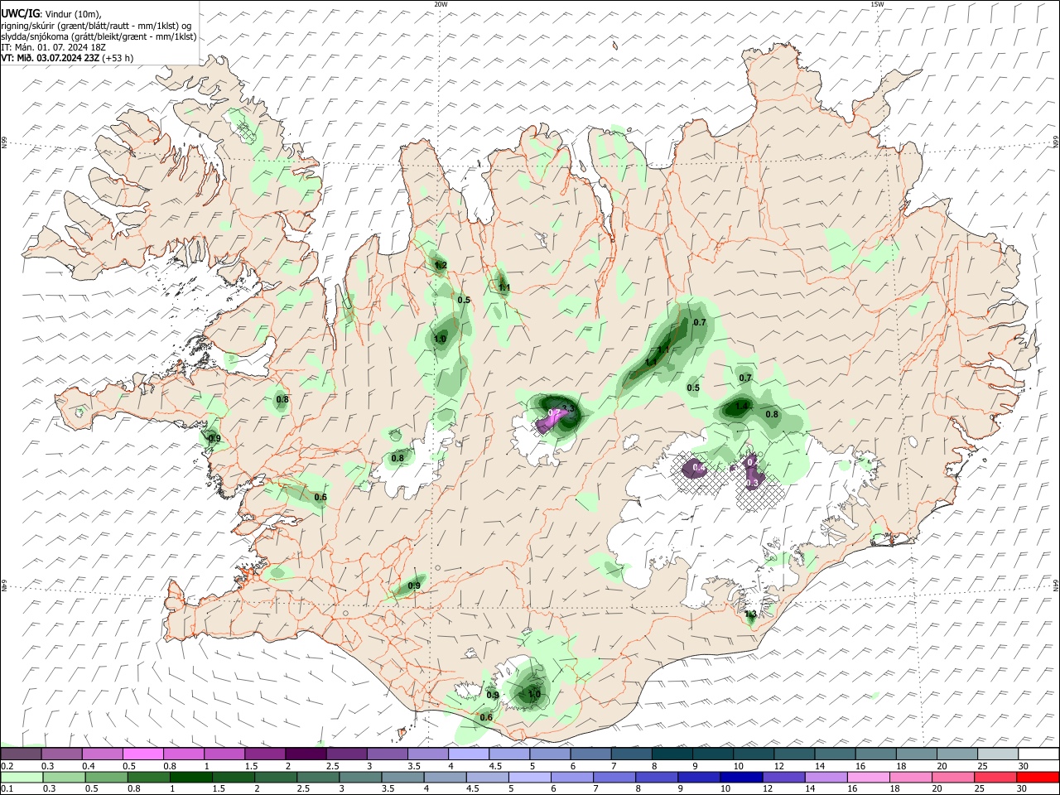Viewport: 1060px width, 795px height.
Task: Click the "3.3" precipitation value on map
Action: pyautogui.click(x=568, y=408)
